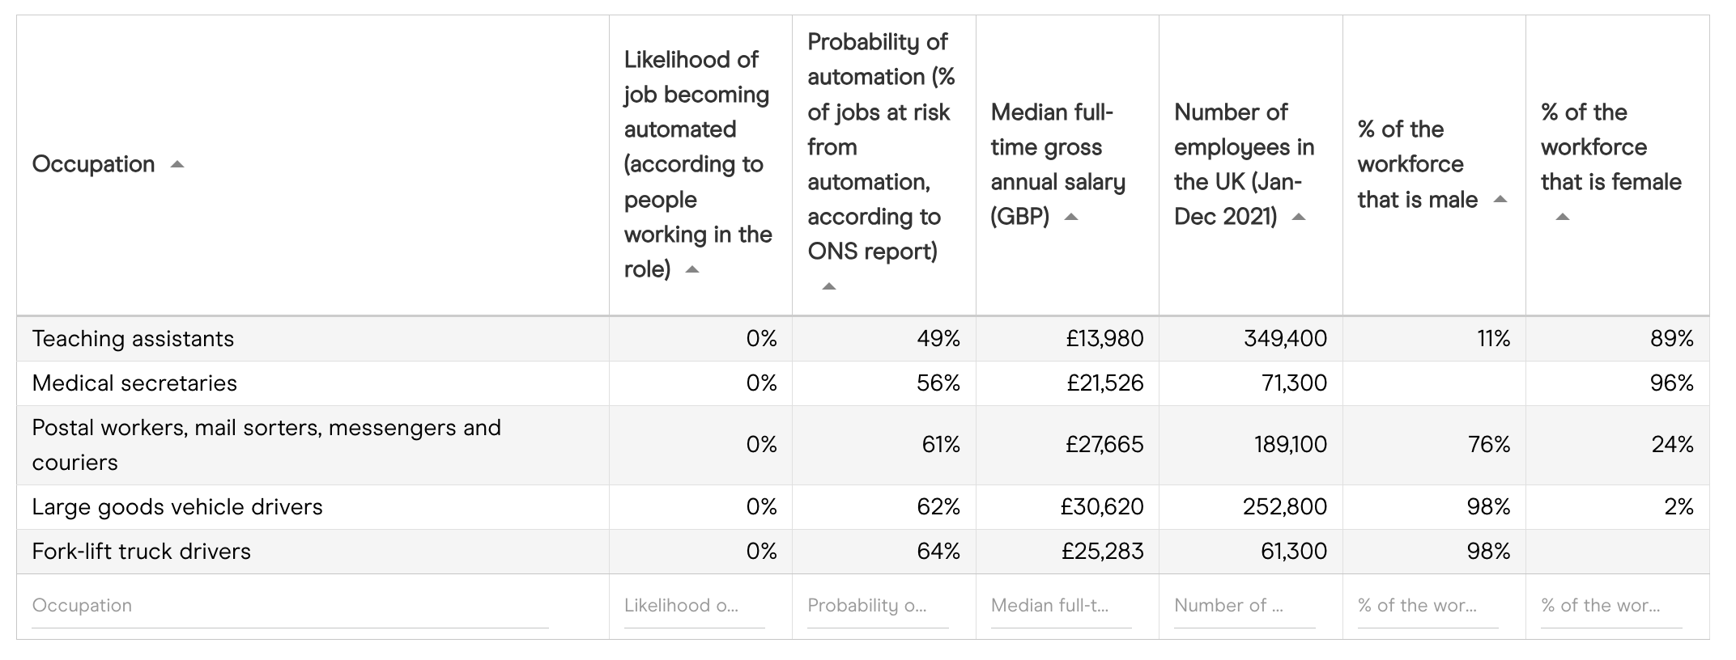This screenshot has width=1736, height=660.
Task: Sort by % of workforce that is male
Action: pos(1500,200)
